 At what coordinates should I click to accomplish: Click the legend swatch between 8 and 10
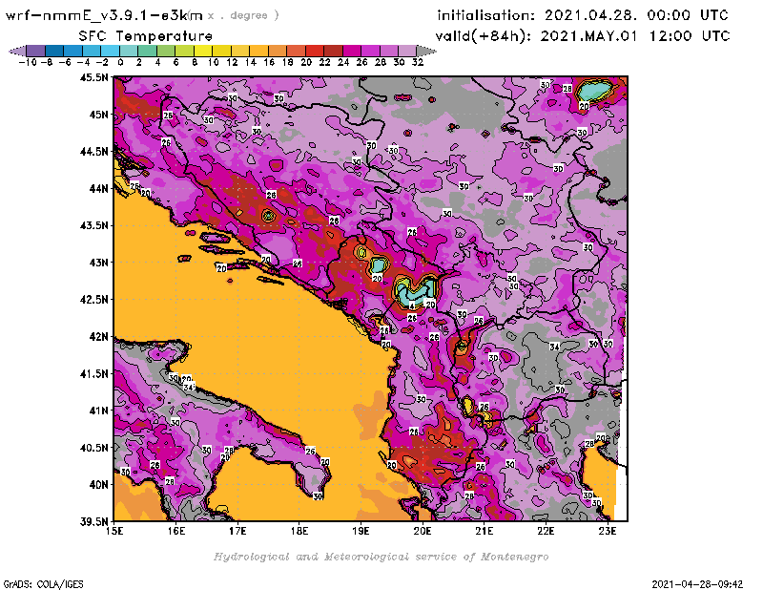[203, 51]
